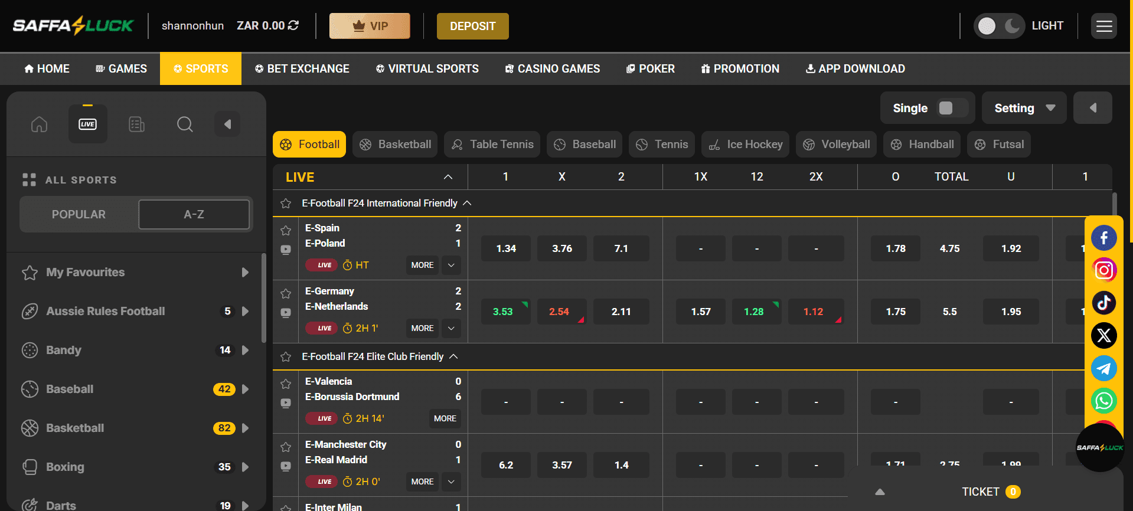Switch to the POPULAR sports list

coord(79,214)
